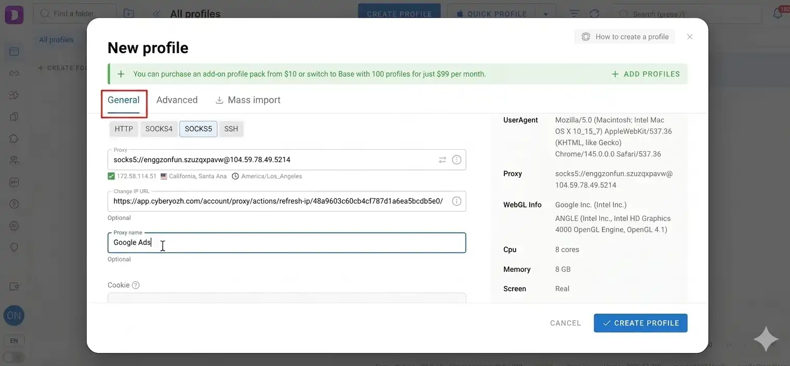Open the browser profiles sidebar icon
The image size is (790, 366).
14,51
